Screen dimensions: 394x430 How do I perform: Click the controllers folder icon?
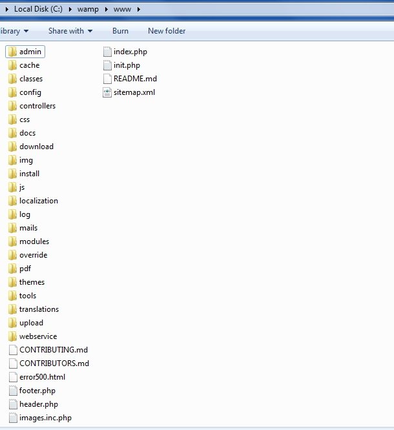(x=12, y=106)
